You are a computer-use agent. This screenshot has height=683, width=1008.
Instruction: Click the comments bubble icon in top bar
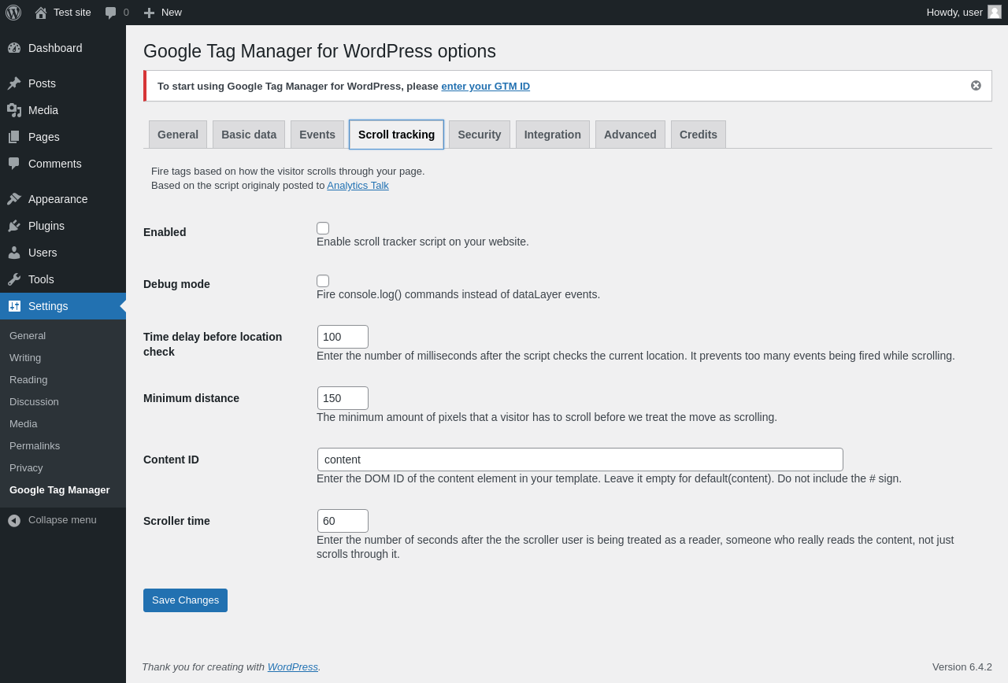(111, 13)
